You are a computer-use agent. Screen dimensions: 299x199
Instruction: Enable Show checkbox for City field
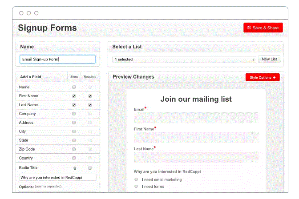(x=74, y=131)
